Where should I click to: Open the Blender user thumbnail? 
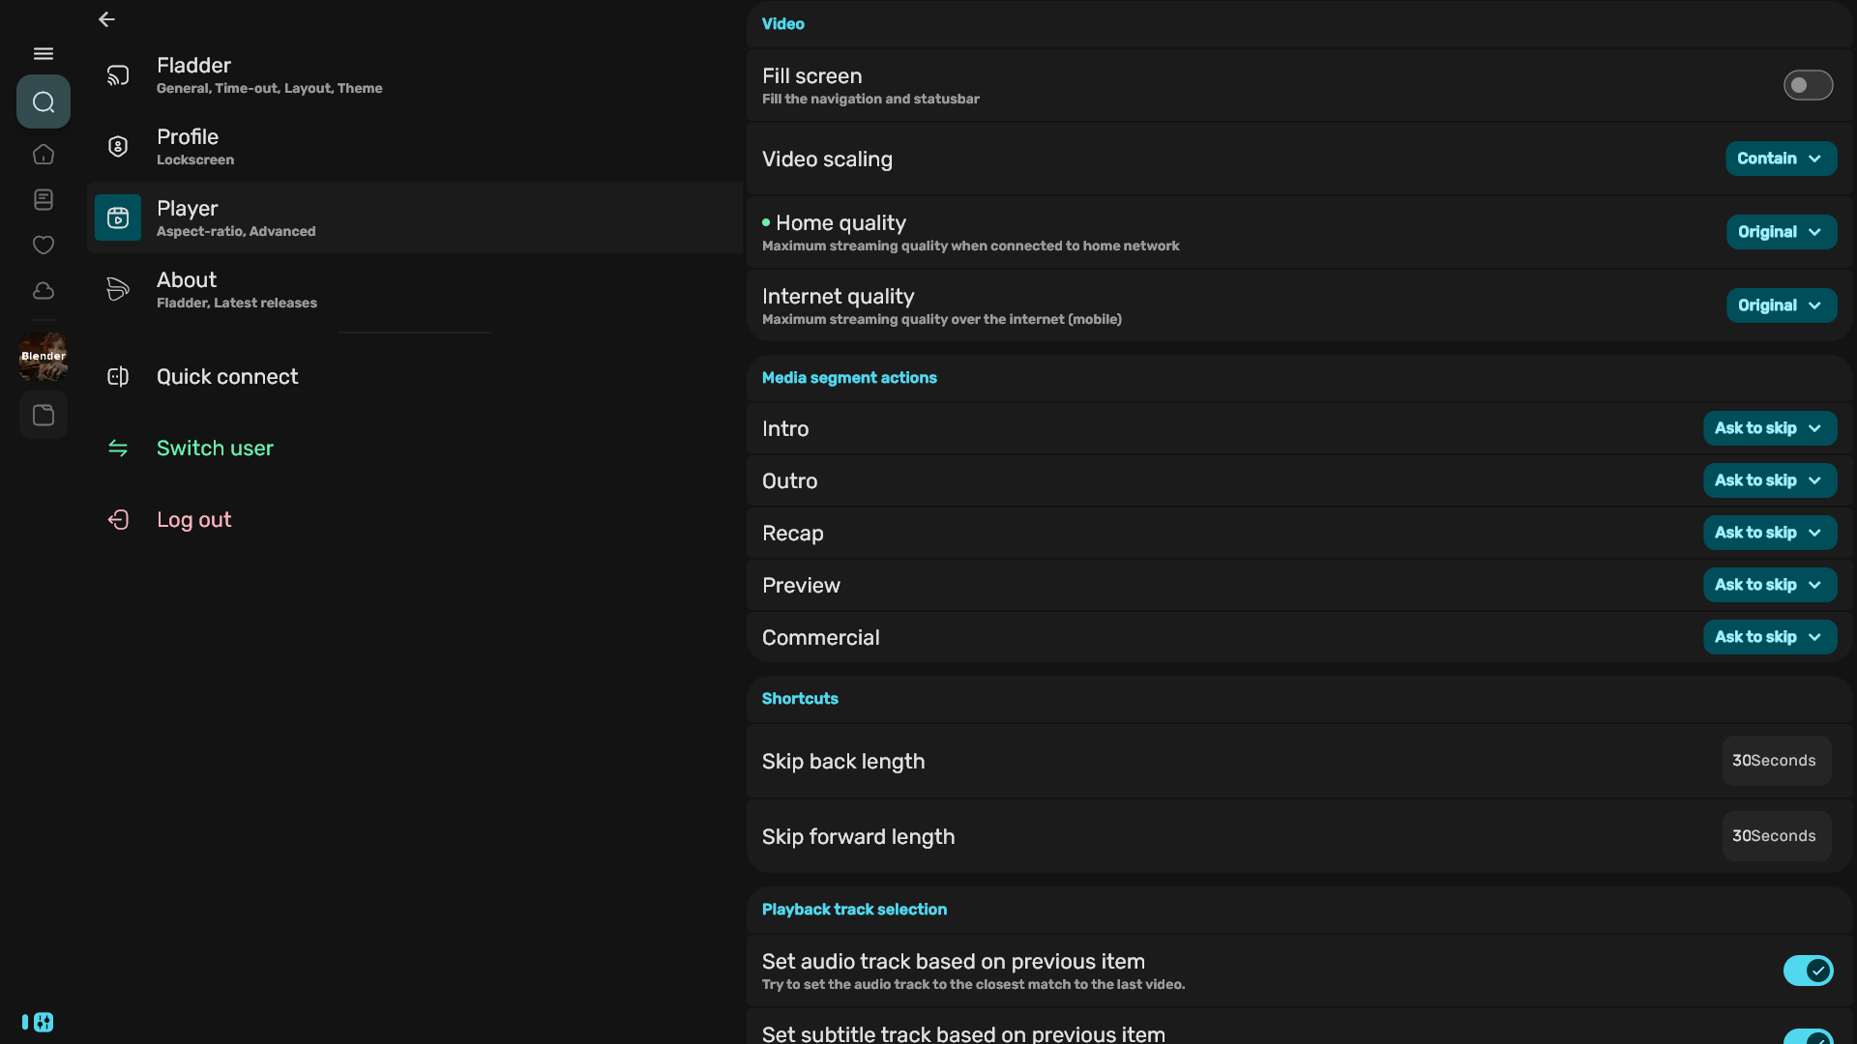44,357
